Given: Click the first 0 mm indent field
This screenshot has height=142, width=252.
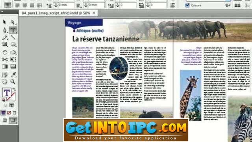Looking at the screenshot, I should (66, 5).
